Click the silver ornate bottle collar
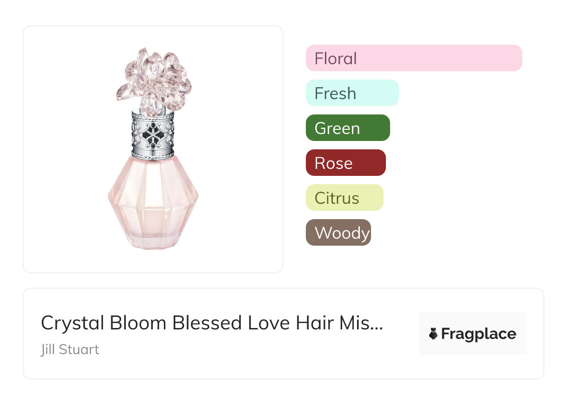Viewport: 567px width, 402px height. 153,134
